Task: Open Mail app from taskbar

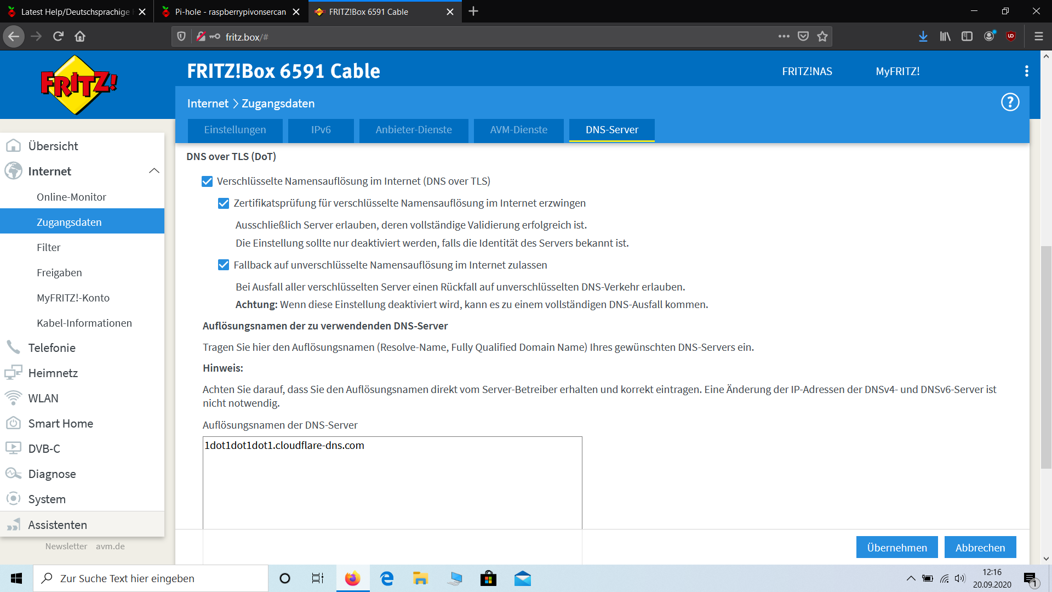Action: click(523, 578)
